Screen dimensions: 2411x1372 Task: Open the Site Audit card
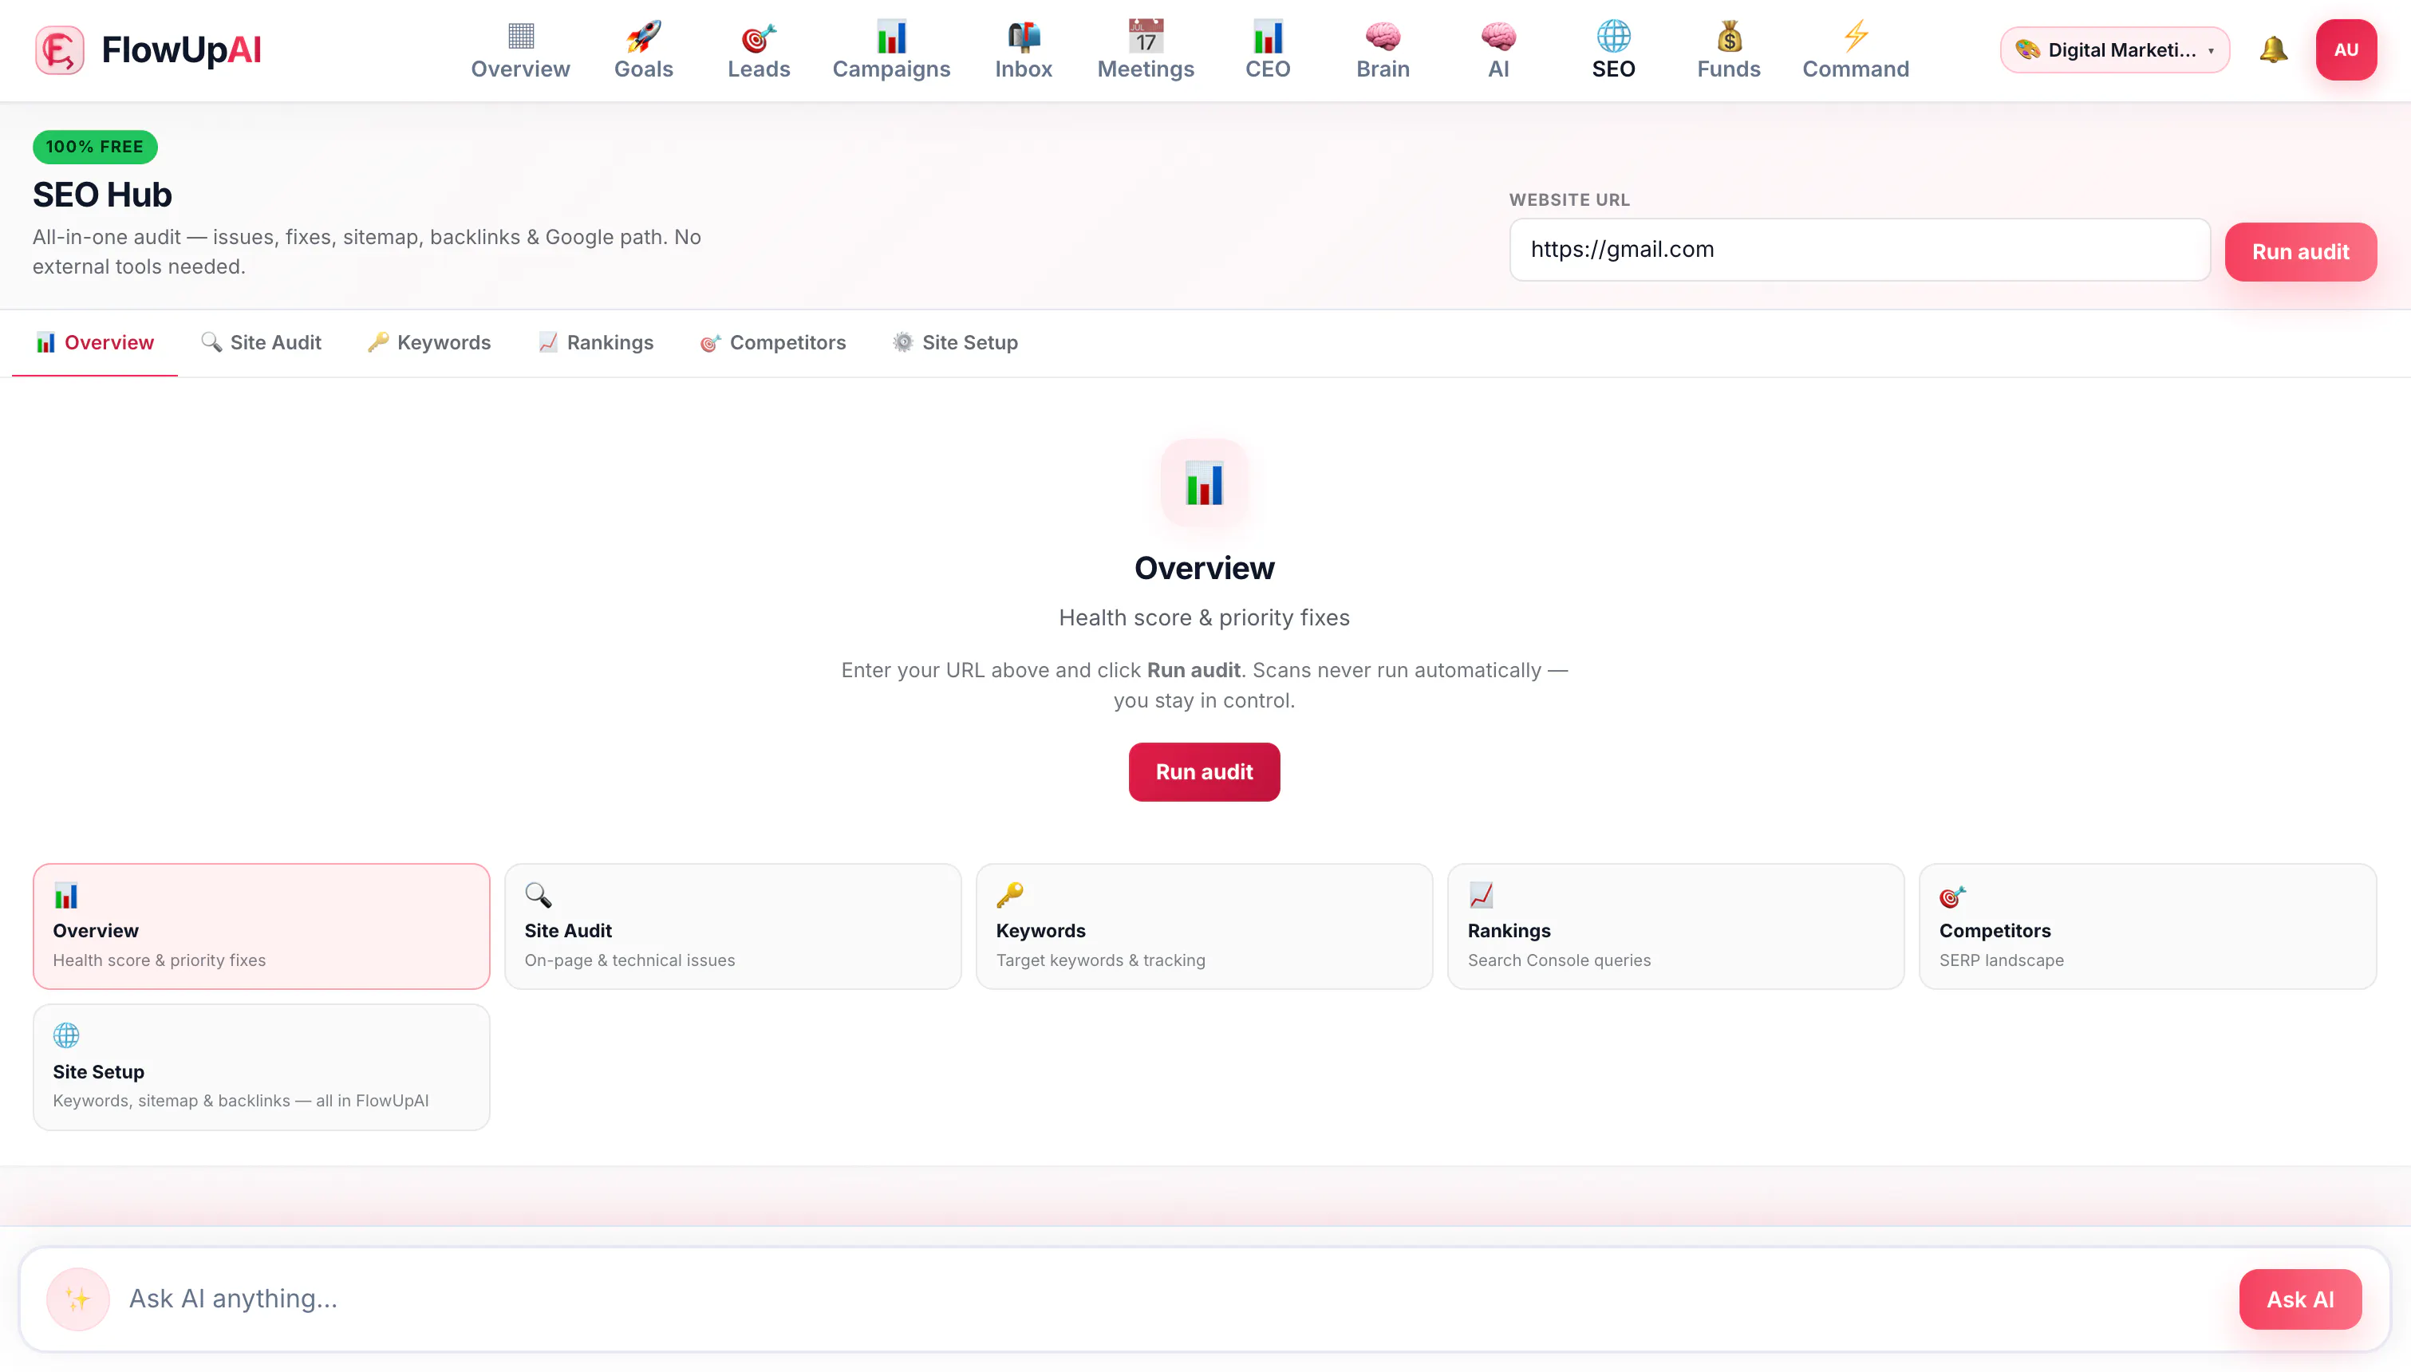(x=732, y=925)
